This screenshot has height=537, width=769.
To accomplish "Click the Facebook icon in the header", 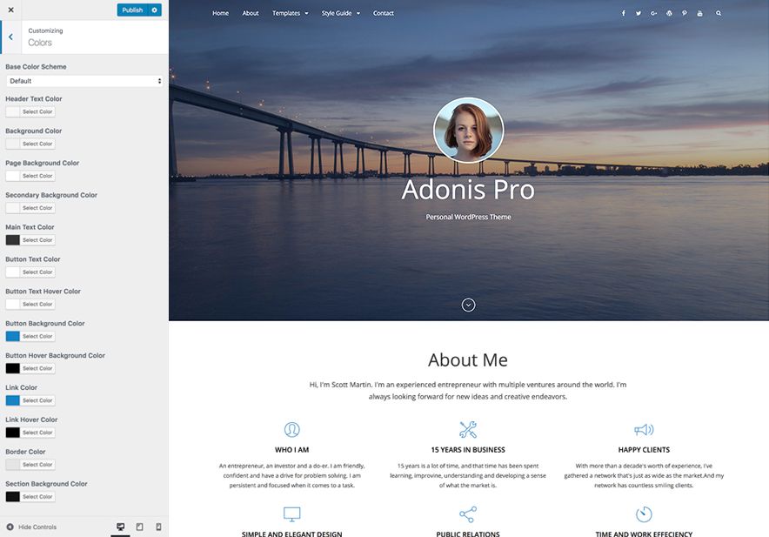I will (623, 13).
